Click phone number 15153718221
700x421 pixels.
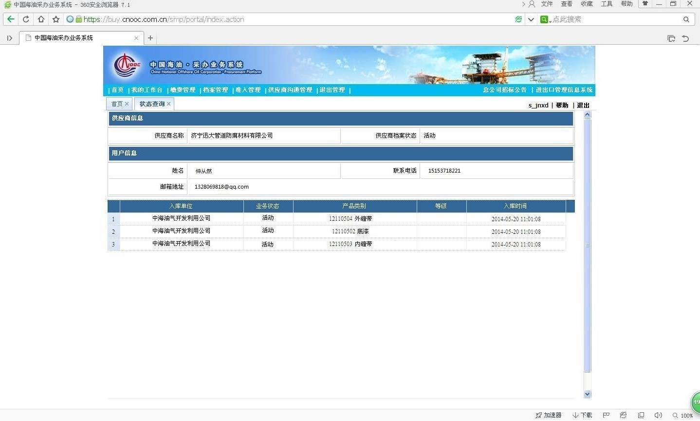pos(444,171)
